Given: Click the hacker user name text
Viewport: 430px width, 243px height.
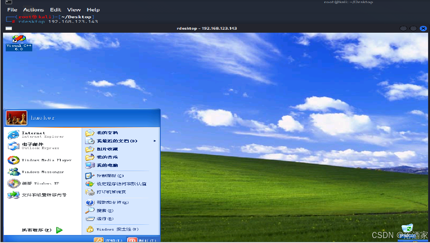Looking at the screenshot, I should click(x=43, y=118).
